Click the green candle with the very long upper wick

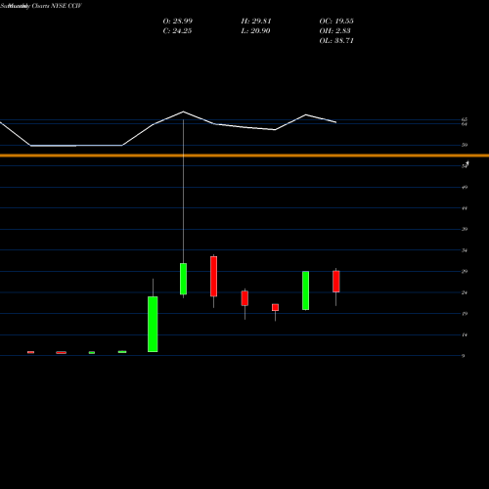183,279
